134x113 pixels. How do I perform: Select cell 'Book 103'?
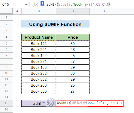click(x=39, y=67)
